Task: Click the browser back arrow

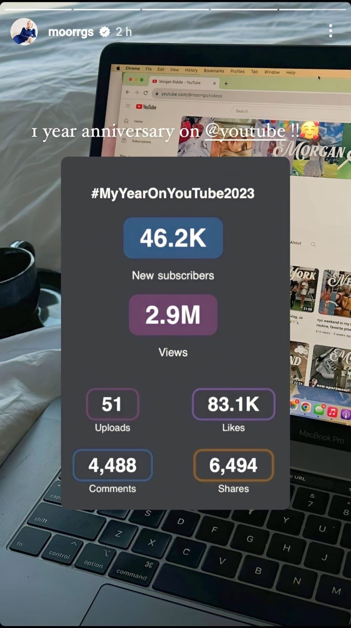Action: 127,92
